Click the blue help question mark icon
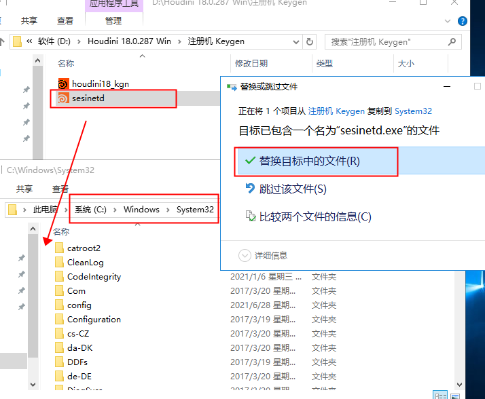Screen dimensions: 485x399 [x=463, y=21]
